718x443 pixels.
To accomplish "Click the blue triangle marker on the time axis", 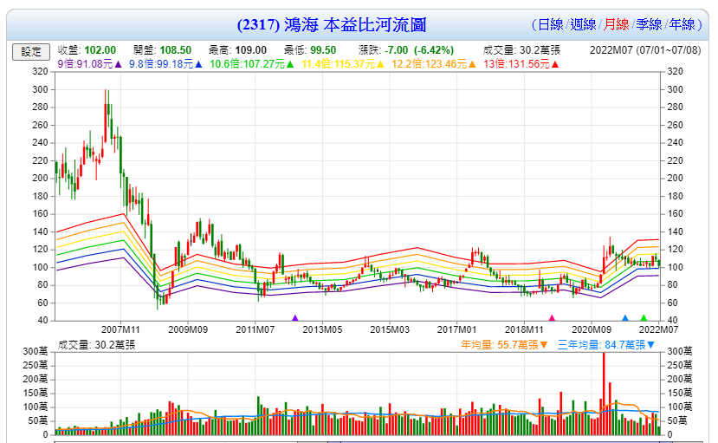I will coord(625,318).
